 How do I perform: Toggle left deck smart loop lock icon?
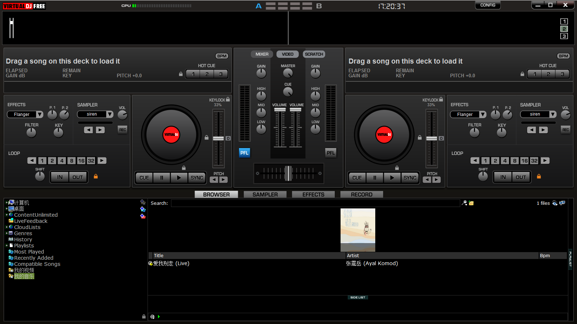coord(96,176)
